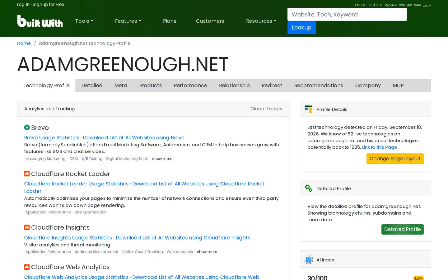Click the green Detailed Profile button
This screenshot has width=448, height=280.
tap(402, 229)
